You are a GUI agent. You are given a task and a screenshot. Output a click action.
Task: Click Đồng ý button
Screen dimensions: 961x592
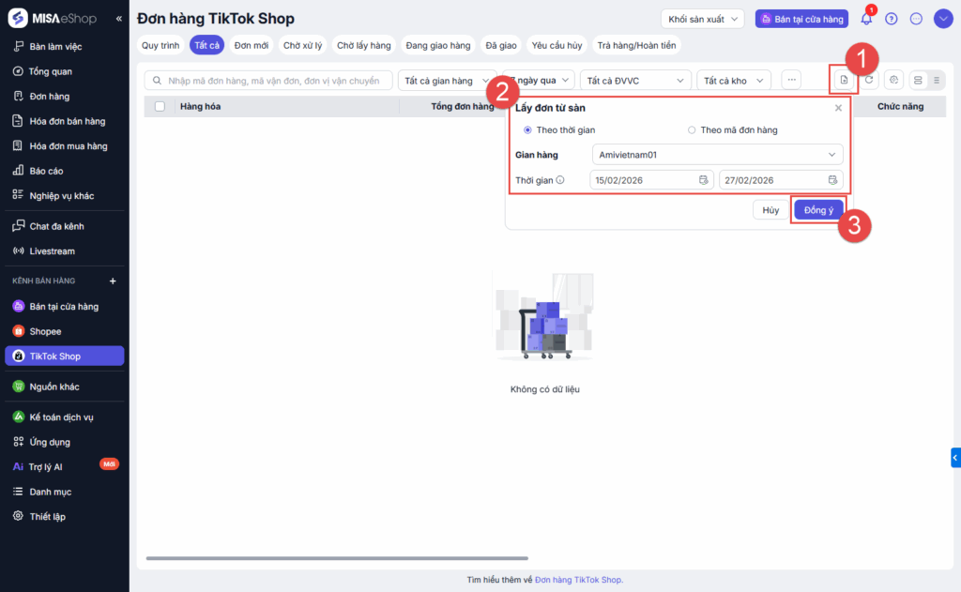click(x=818, y=210)
